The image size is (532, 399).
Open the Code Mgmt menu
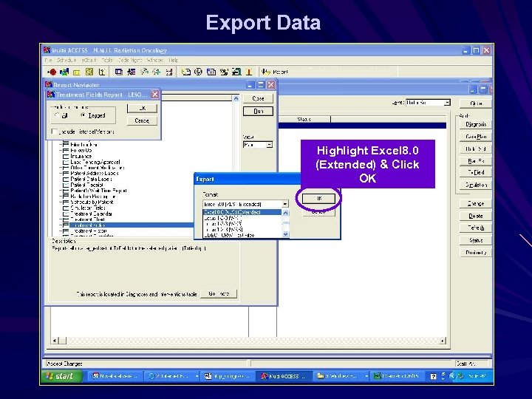(x=129, y=61)
